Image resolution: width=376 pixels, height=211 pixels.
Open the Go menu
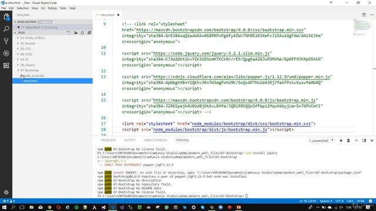click(43, 8)
